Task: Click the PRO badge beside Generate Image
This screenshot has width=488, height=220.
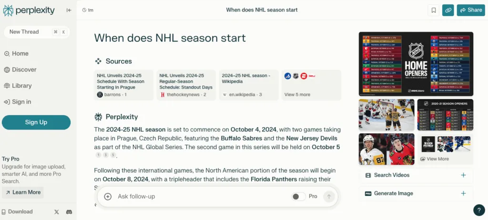Action: [x=368, y=193]
